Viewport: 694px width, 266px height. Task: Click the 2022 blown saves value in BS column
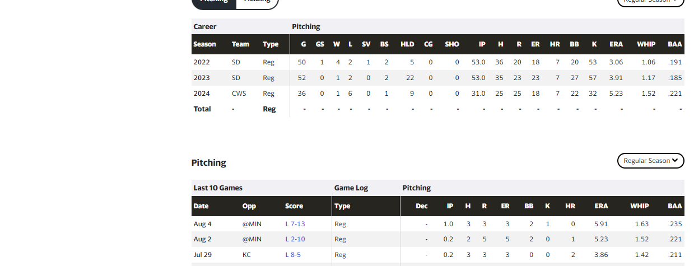coord(386,62)
